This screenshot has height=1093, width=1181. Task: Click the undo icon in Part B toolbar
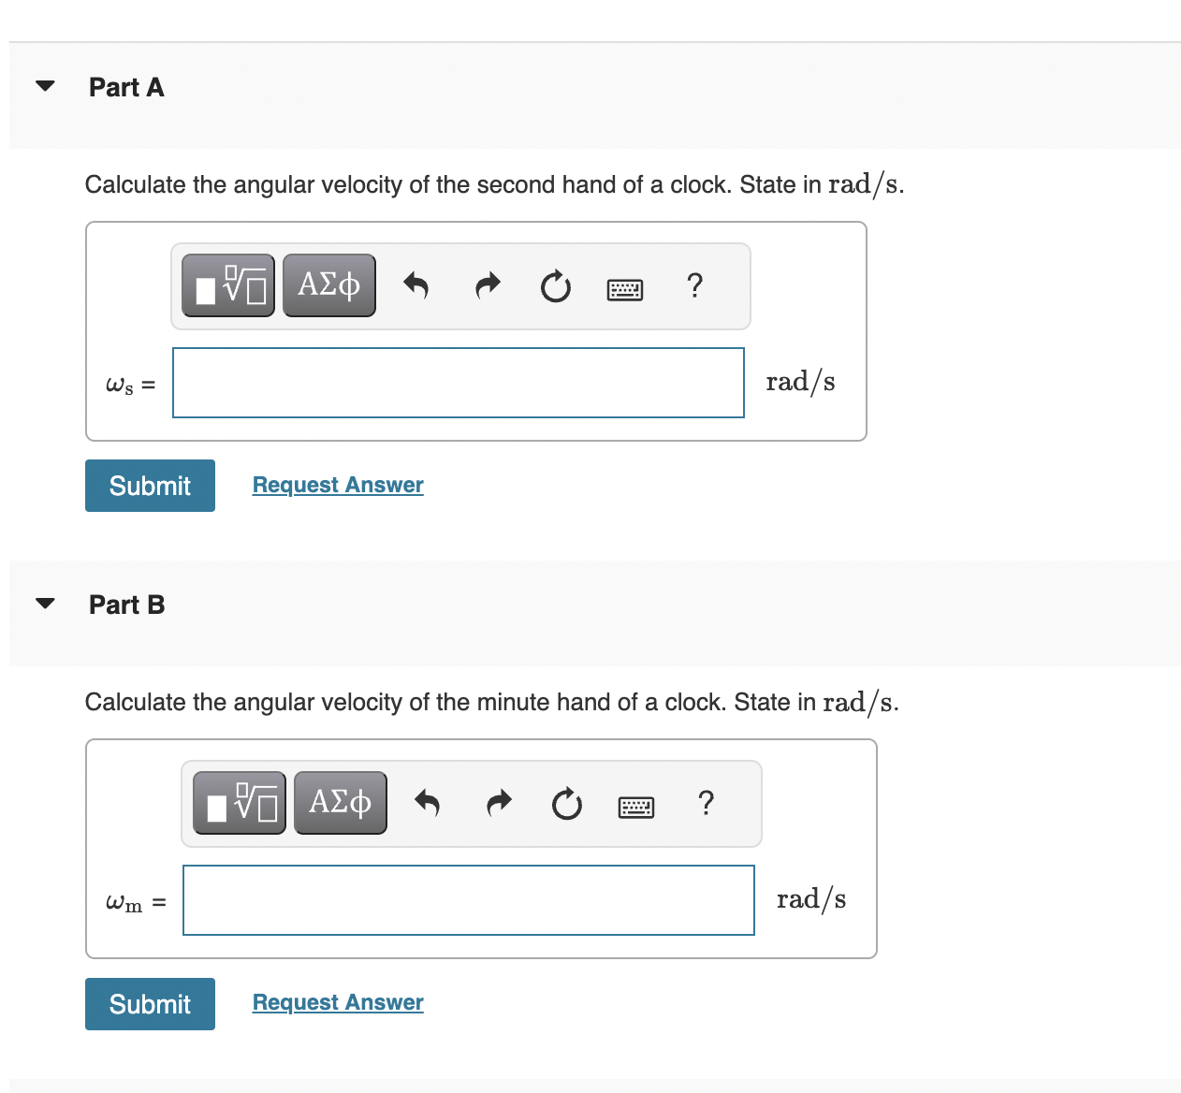tap(427, 803)
